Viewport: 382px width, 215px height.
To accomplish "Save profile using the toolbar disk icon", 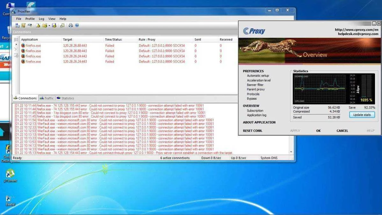I will (x=54, y=25).
